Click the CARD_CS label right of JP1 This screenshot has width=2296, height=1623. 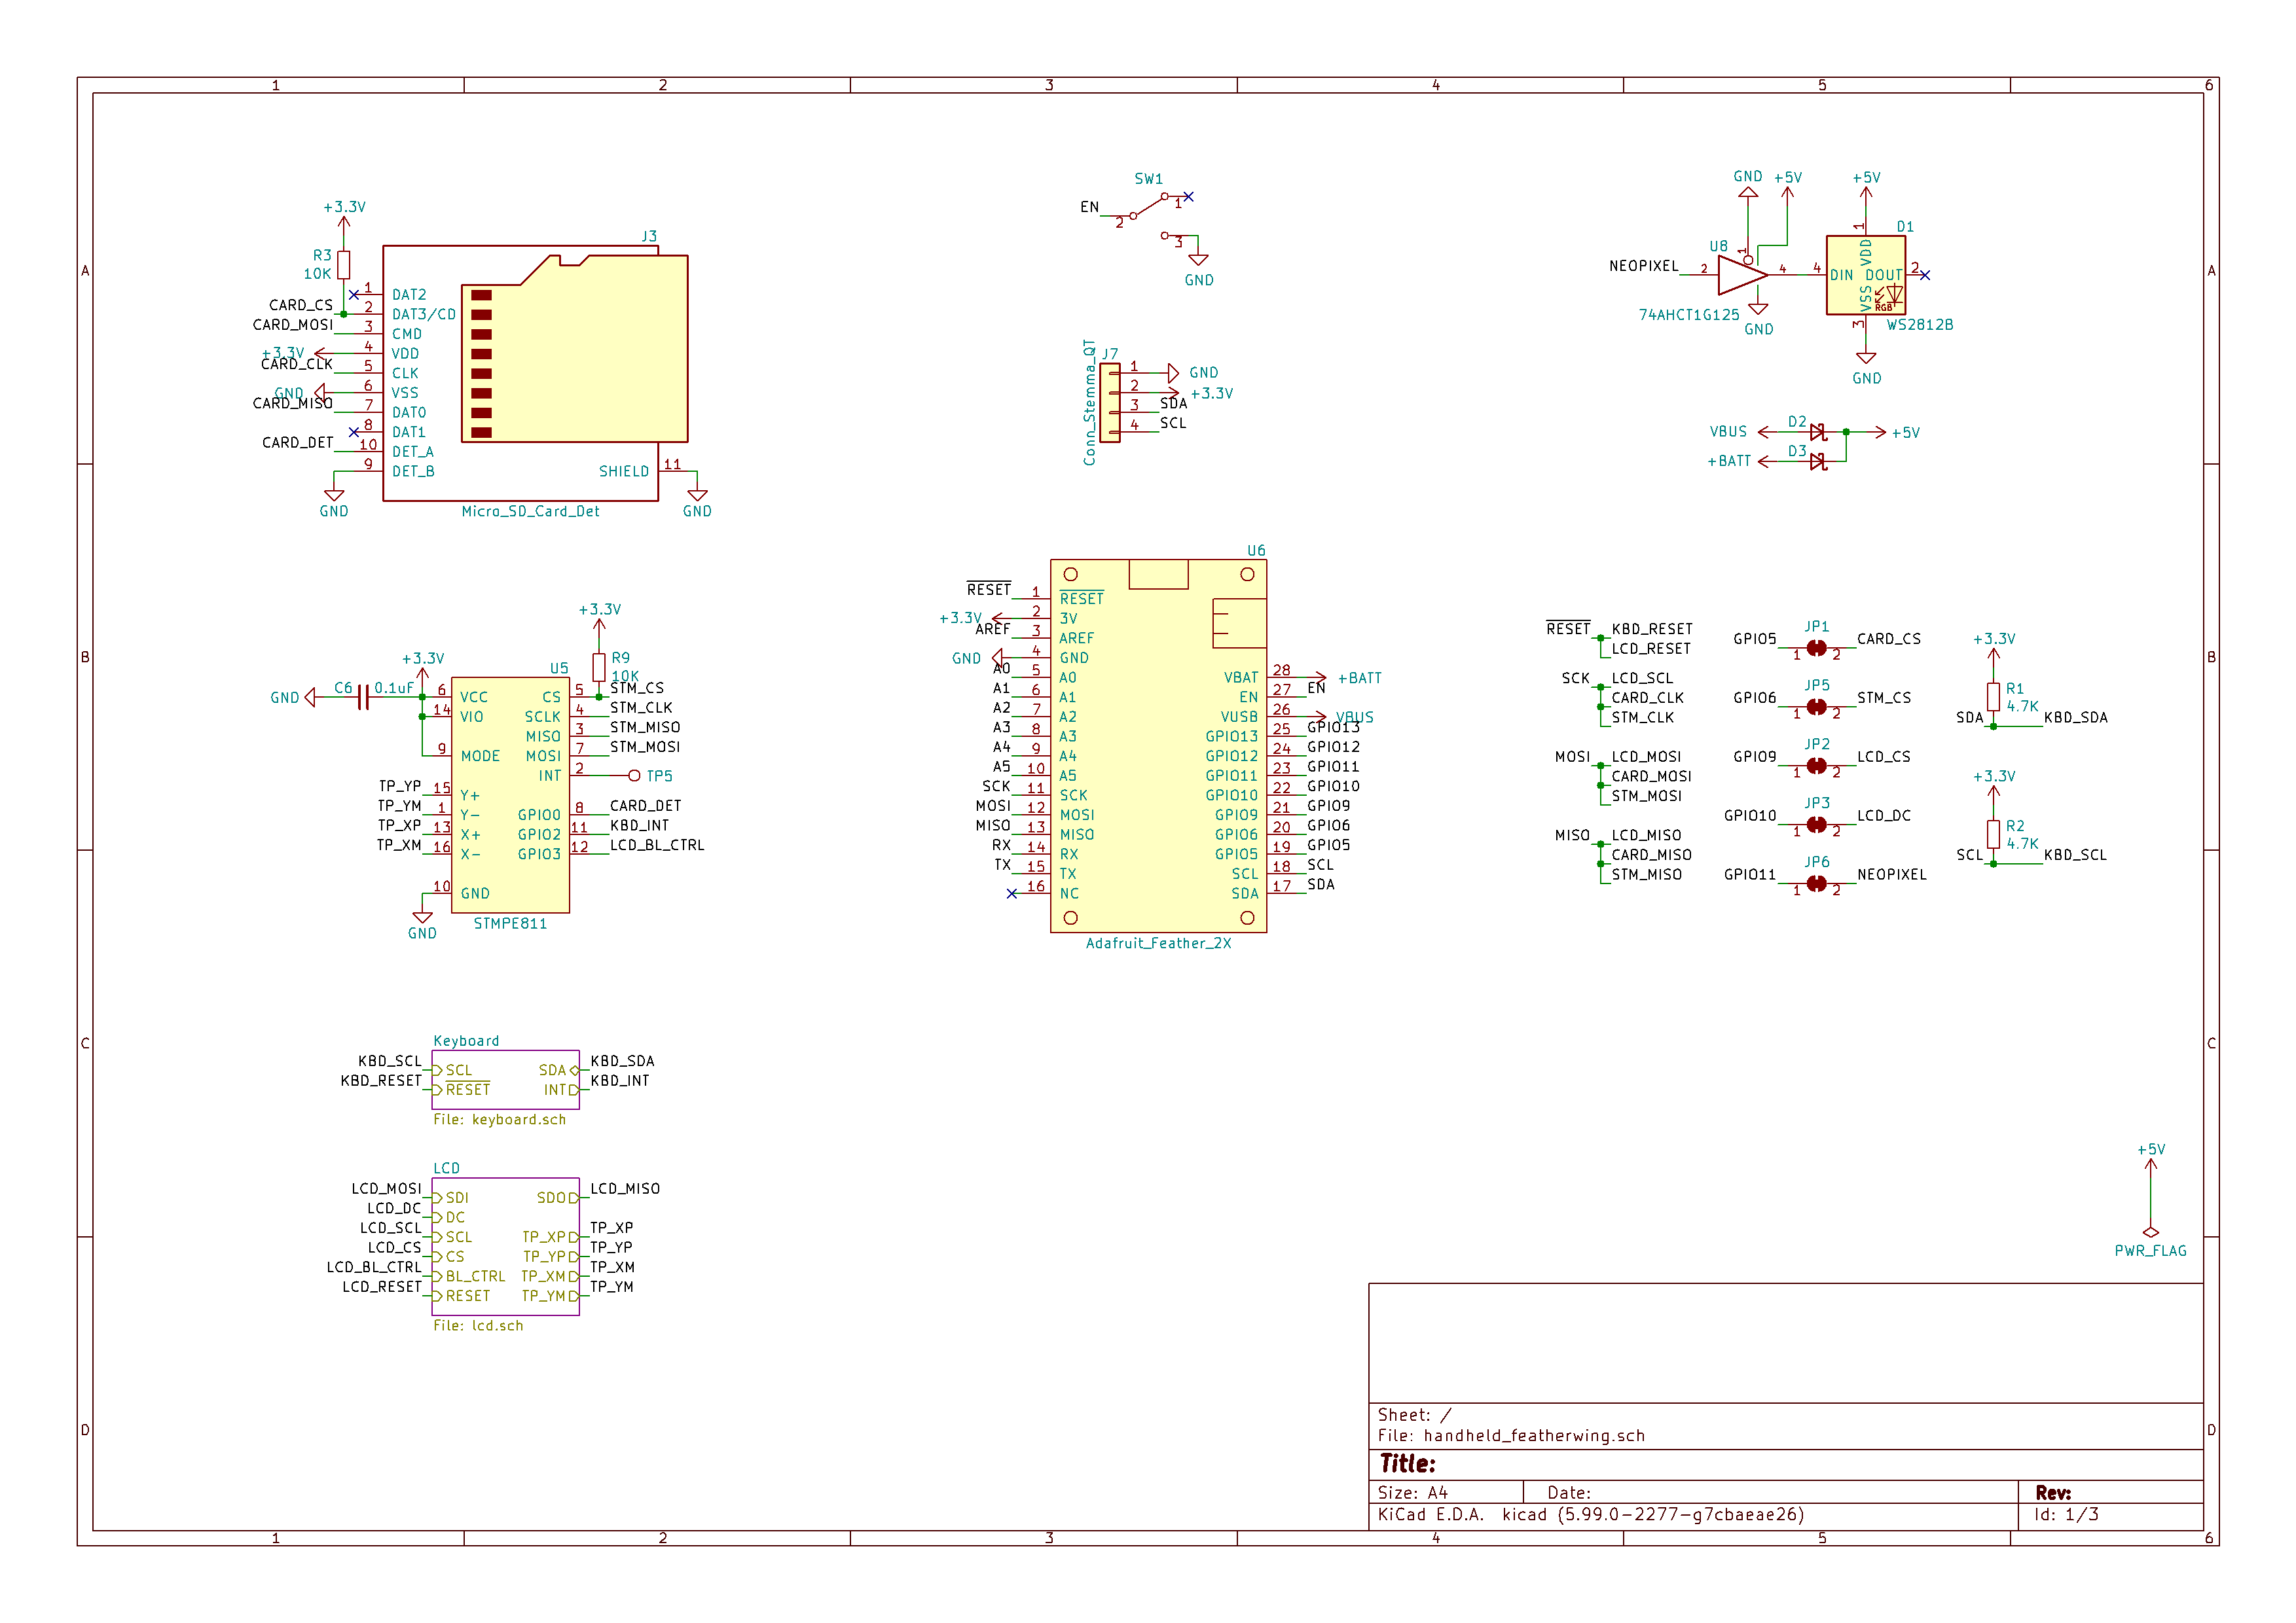click(x=1889, y=639)
